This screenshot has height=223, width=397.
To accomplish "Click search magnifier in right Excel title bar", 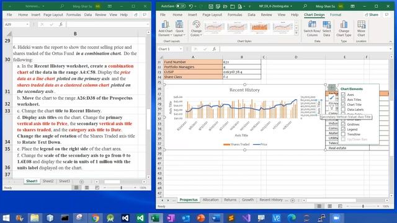I will point(305,6).
